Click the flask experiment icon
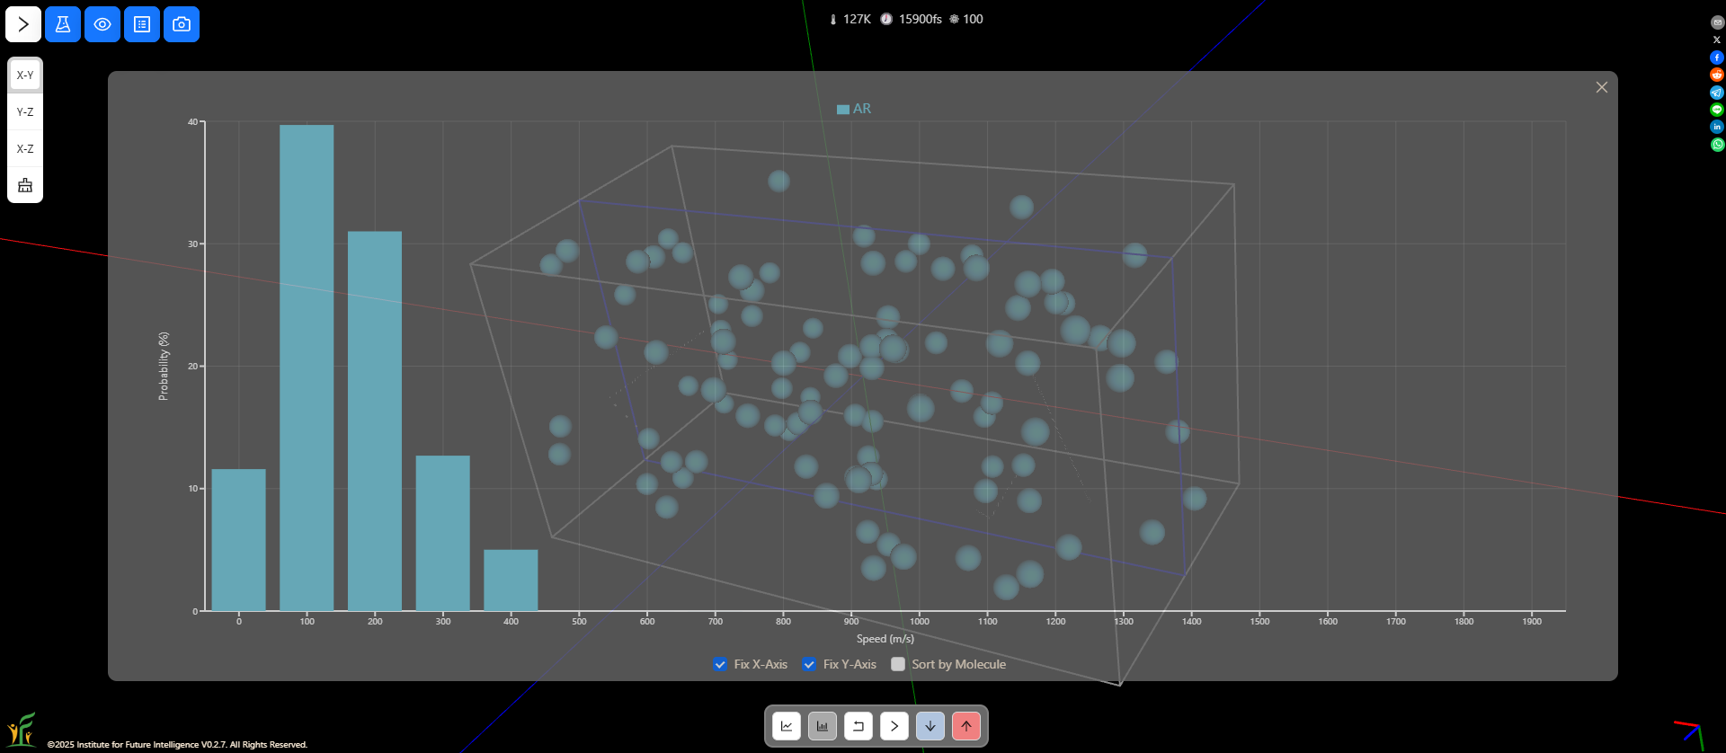Image resolution: width=1726 pixels, height=753 pixels. tap(63, 24)
